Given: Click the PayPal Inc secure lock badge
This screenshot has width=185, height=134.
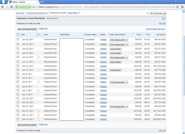Looking at the screenshot, I should 23,7.
